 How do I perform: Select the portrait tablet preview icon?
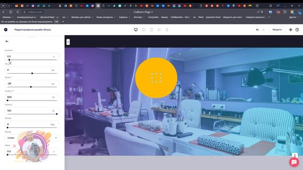pos(151,30)
